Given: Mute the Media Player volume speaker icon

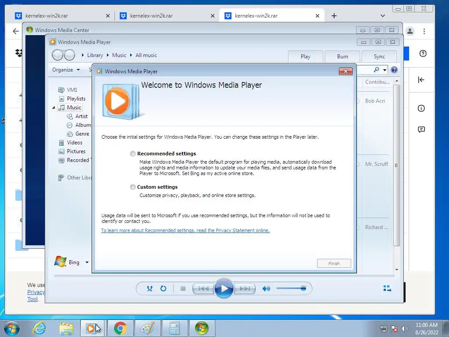Looking at the screenshot, I should click(x=266, y=289).
